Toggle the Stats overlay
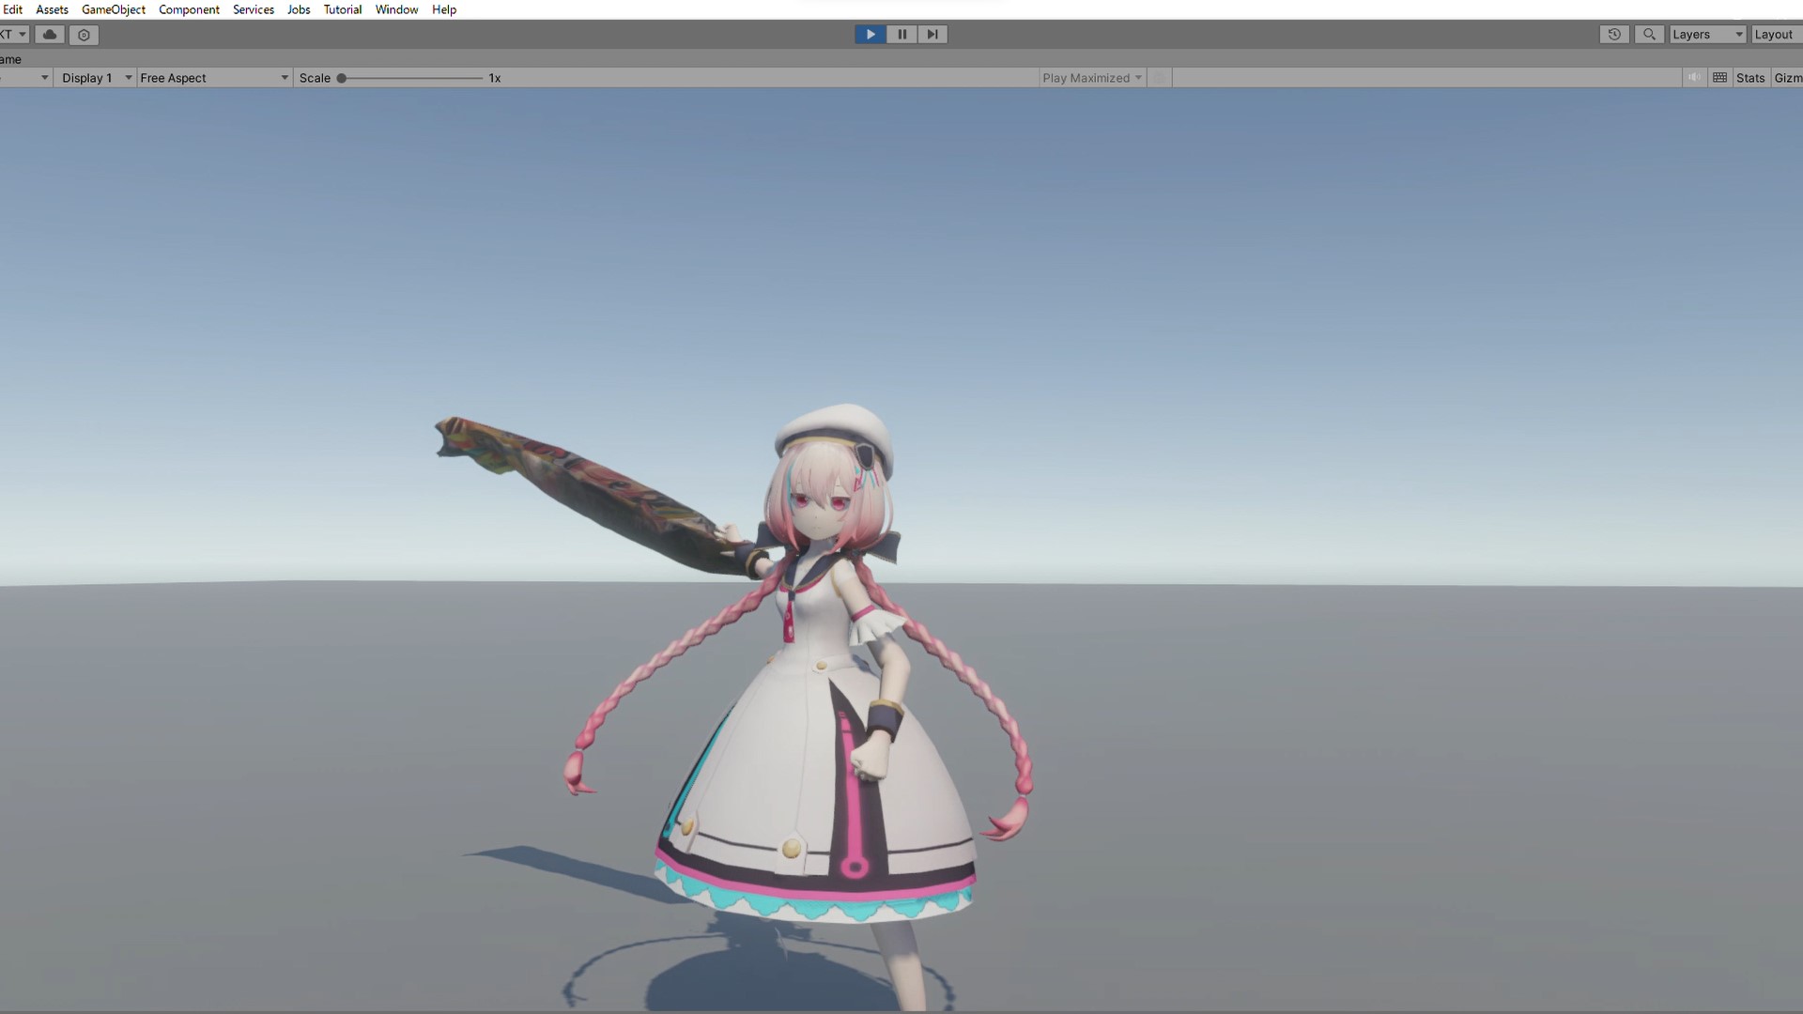Image resolution: width=1803 pixels, height=1014 pixels. (x=1749, y=77)
